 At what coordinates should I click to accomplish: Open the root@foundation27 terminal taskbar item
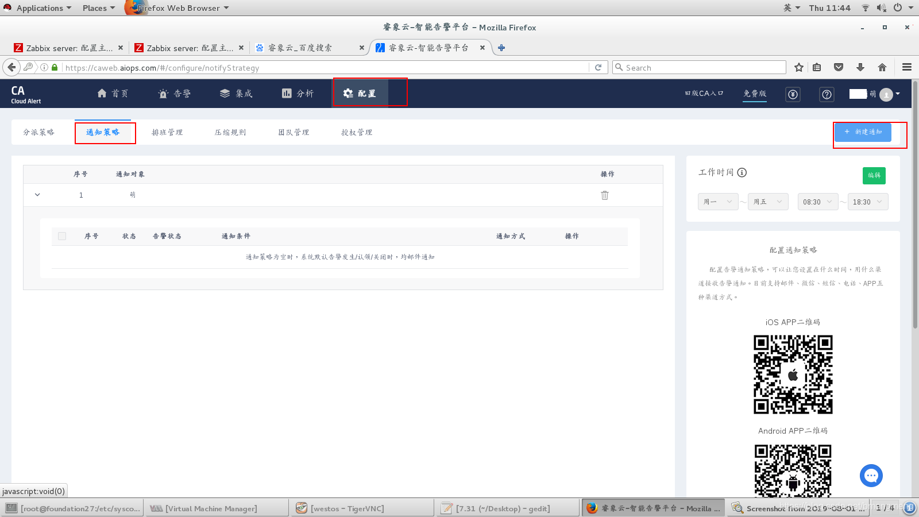72,508
